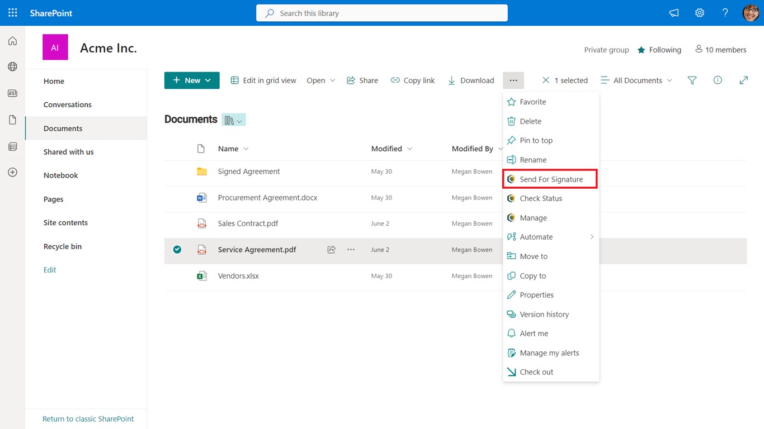The image size is (764, 429).
Task: Open the news icon in left rail
Action: click(12, 93)
